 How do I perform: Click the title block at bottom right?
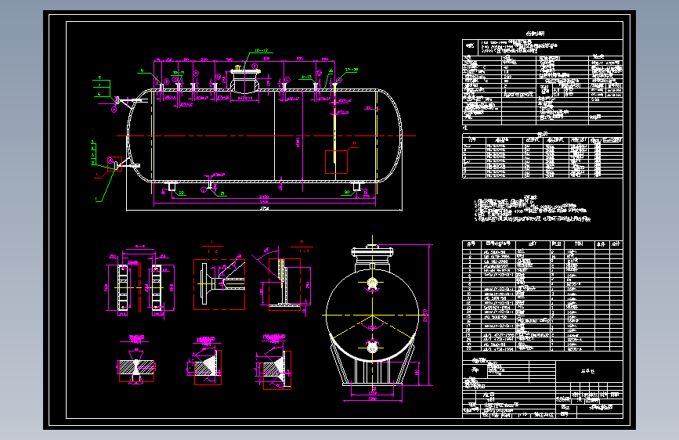(x=543, y=389)
